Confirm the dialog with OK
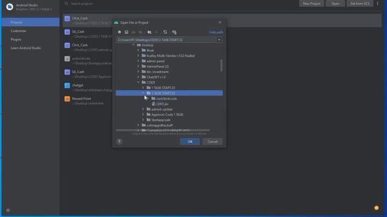 coord(190,142)
